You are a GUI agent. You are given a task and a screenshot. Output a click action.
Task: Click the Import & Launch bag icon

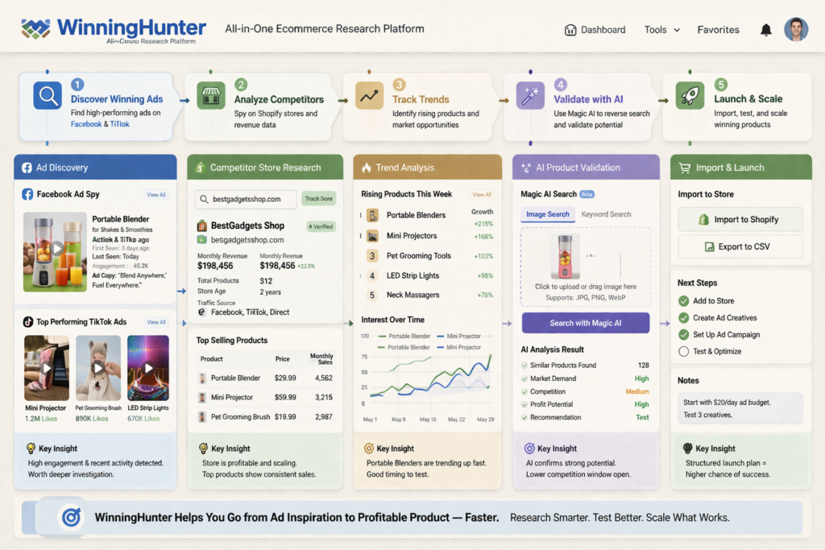coord(686,166)
